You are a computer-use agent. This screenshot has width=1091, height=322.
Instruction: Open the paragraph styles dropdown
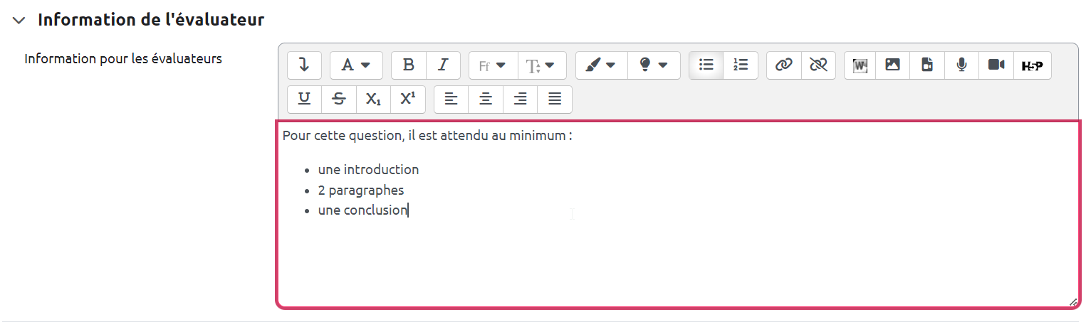[356, 65]
